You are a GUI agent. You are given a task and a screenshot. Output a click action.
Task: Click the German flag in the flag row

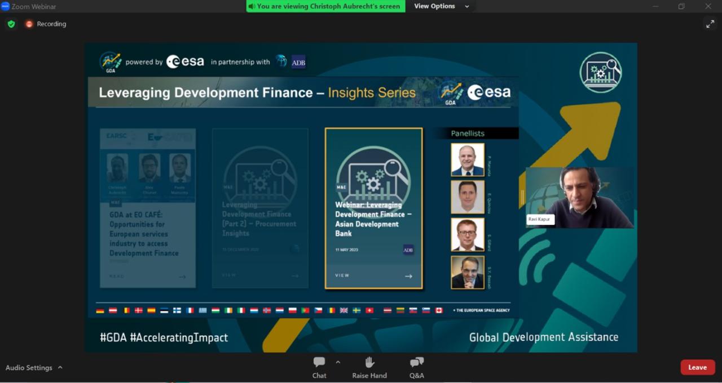[100, 310]
